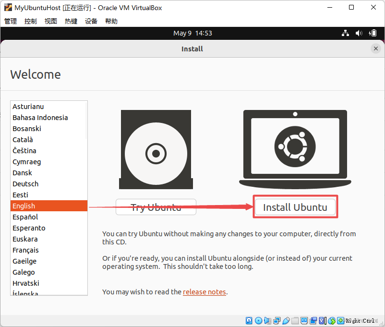
Task: Select Bosanski language
Action: coord(49,129)
